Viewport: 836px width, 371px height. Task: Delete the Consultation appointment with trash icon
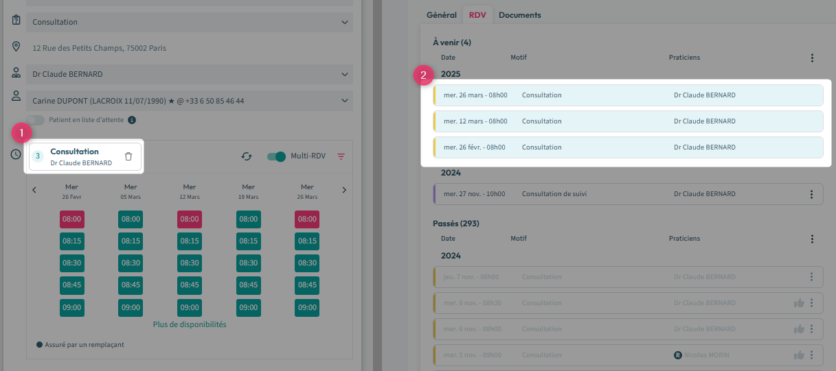(128, 156)
